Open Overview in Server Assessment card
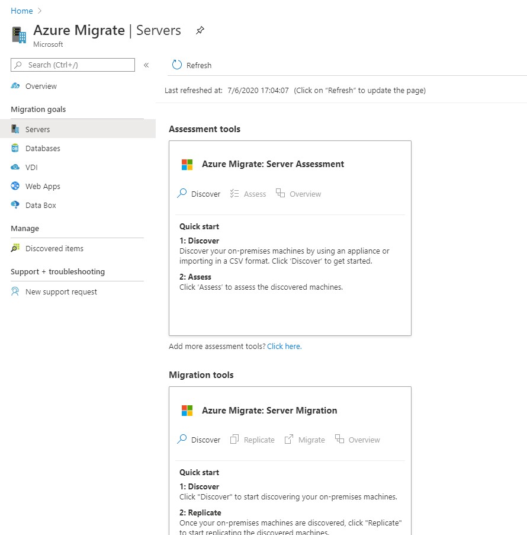 coord(306,194)
